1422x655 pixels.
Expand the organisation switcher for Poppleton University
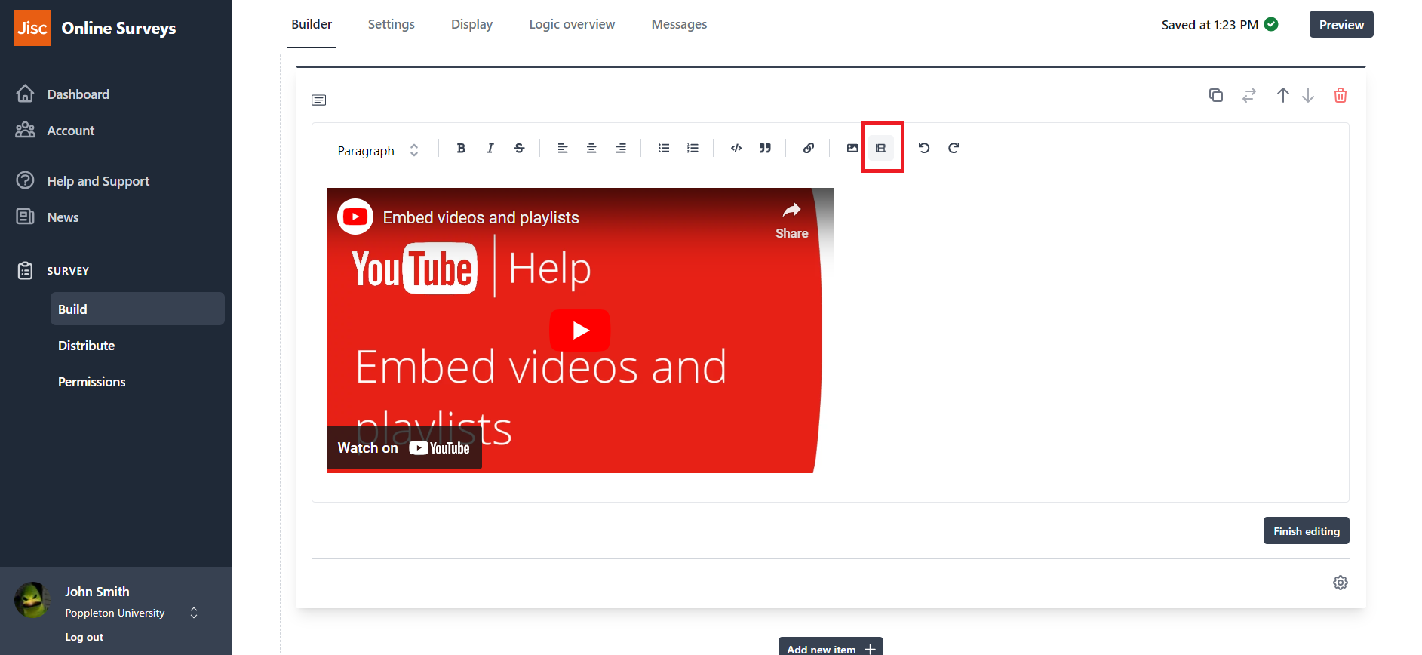click(x=194, y=613)
